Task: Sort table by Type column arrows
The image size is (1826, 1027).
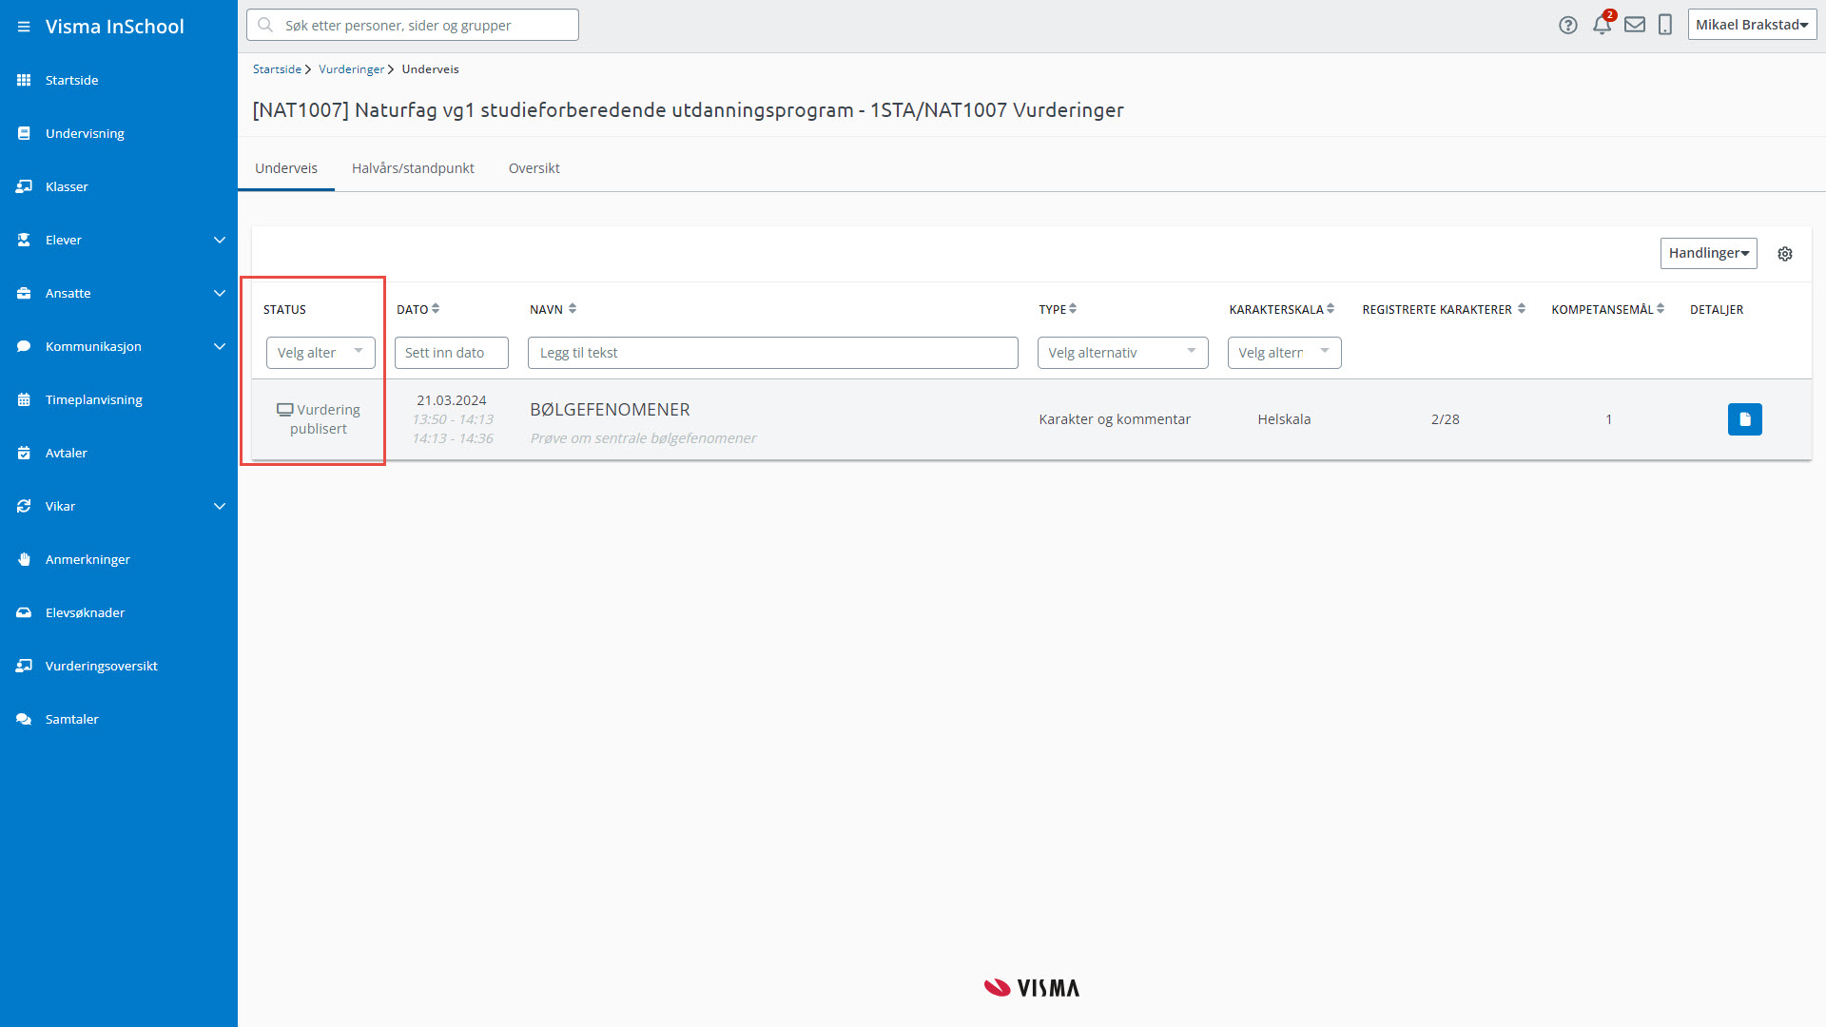Action: pos(1073,308)
